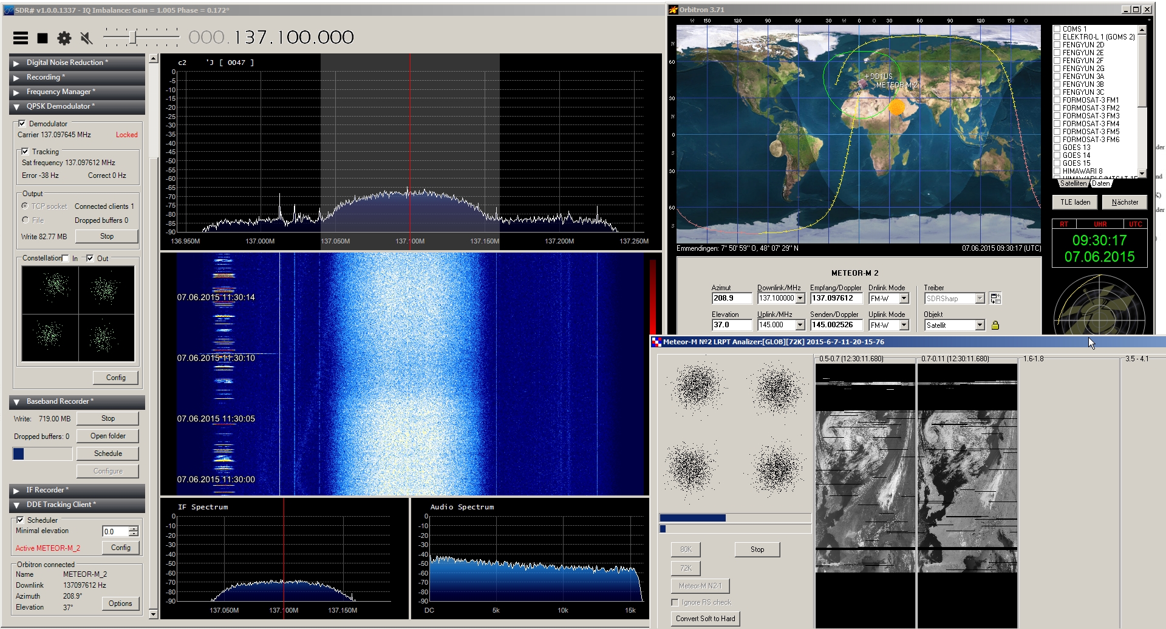
Task: Click the driver config icon next to Treiber
Action: pos(995,298)
